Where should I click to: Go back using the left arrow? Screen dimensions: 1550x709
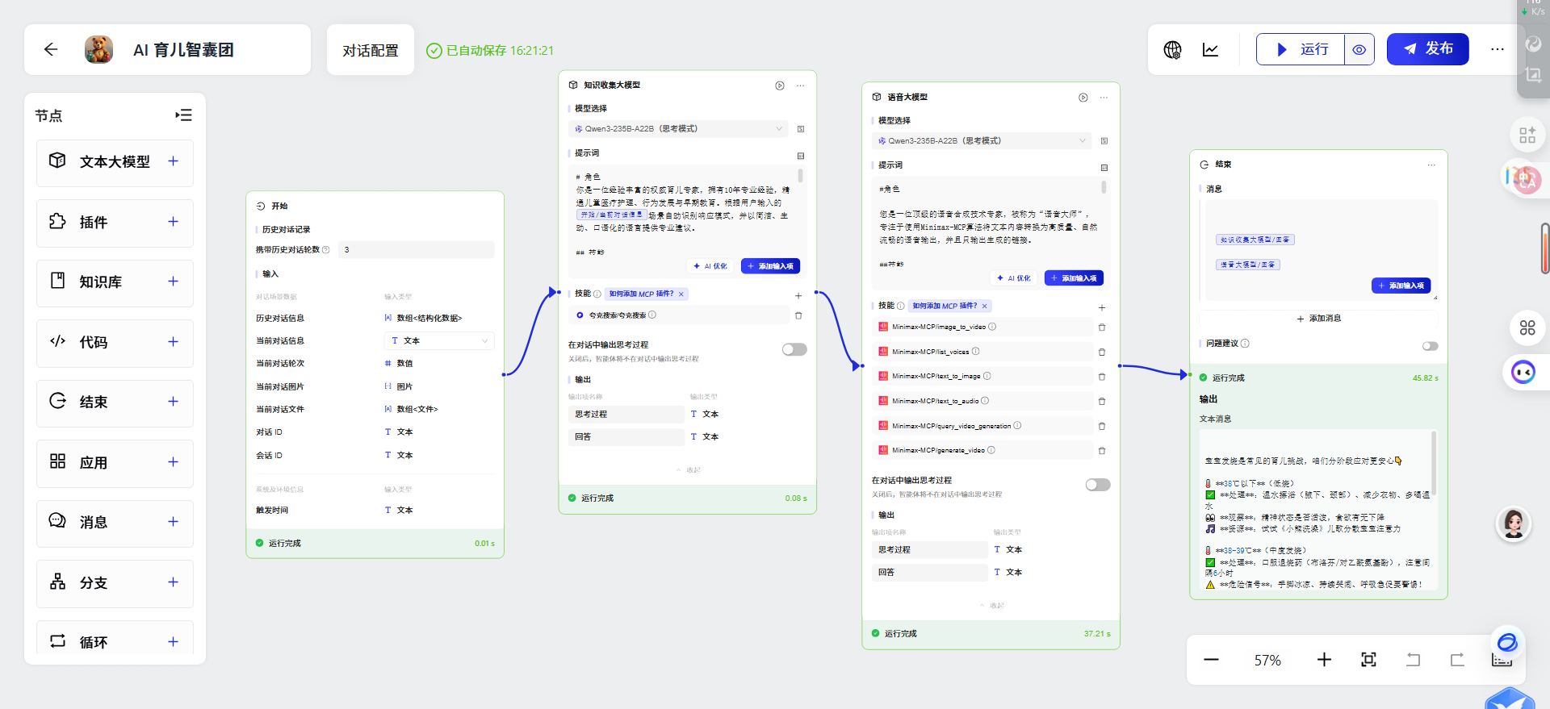(51, 50)
